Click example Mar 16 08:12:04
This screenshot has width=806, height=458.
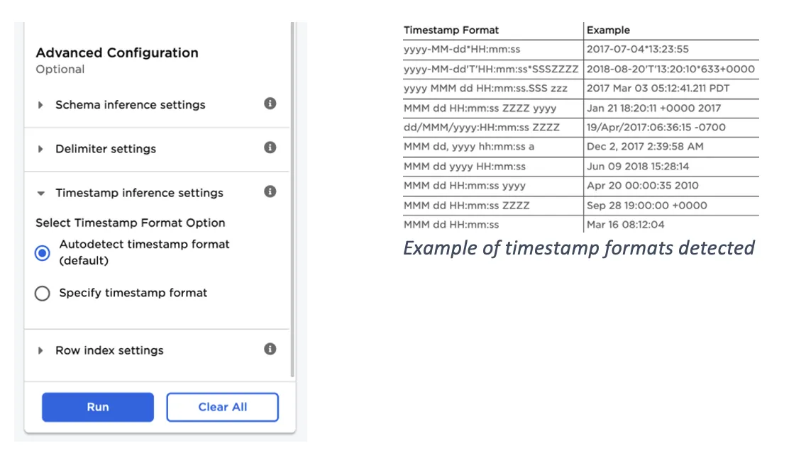click(x=625, y=225)
